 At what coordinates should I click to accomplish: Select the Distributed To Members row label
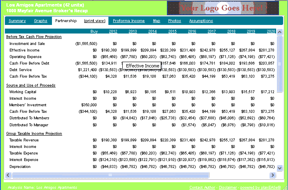tap(29, 118)
